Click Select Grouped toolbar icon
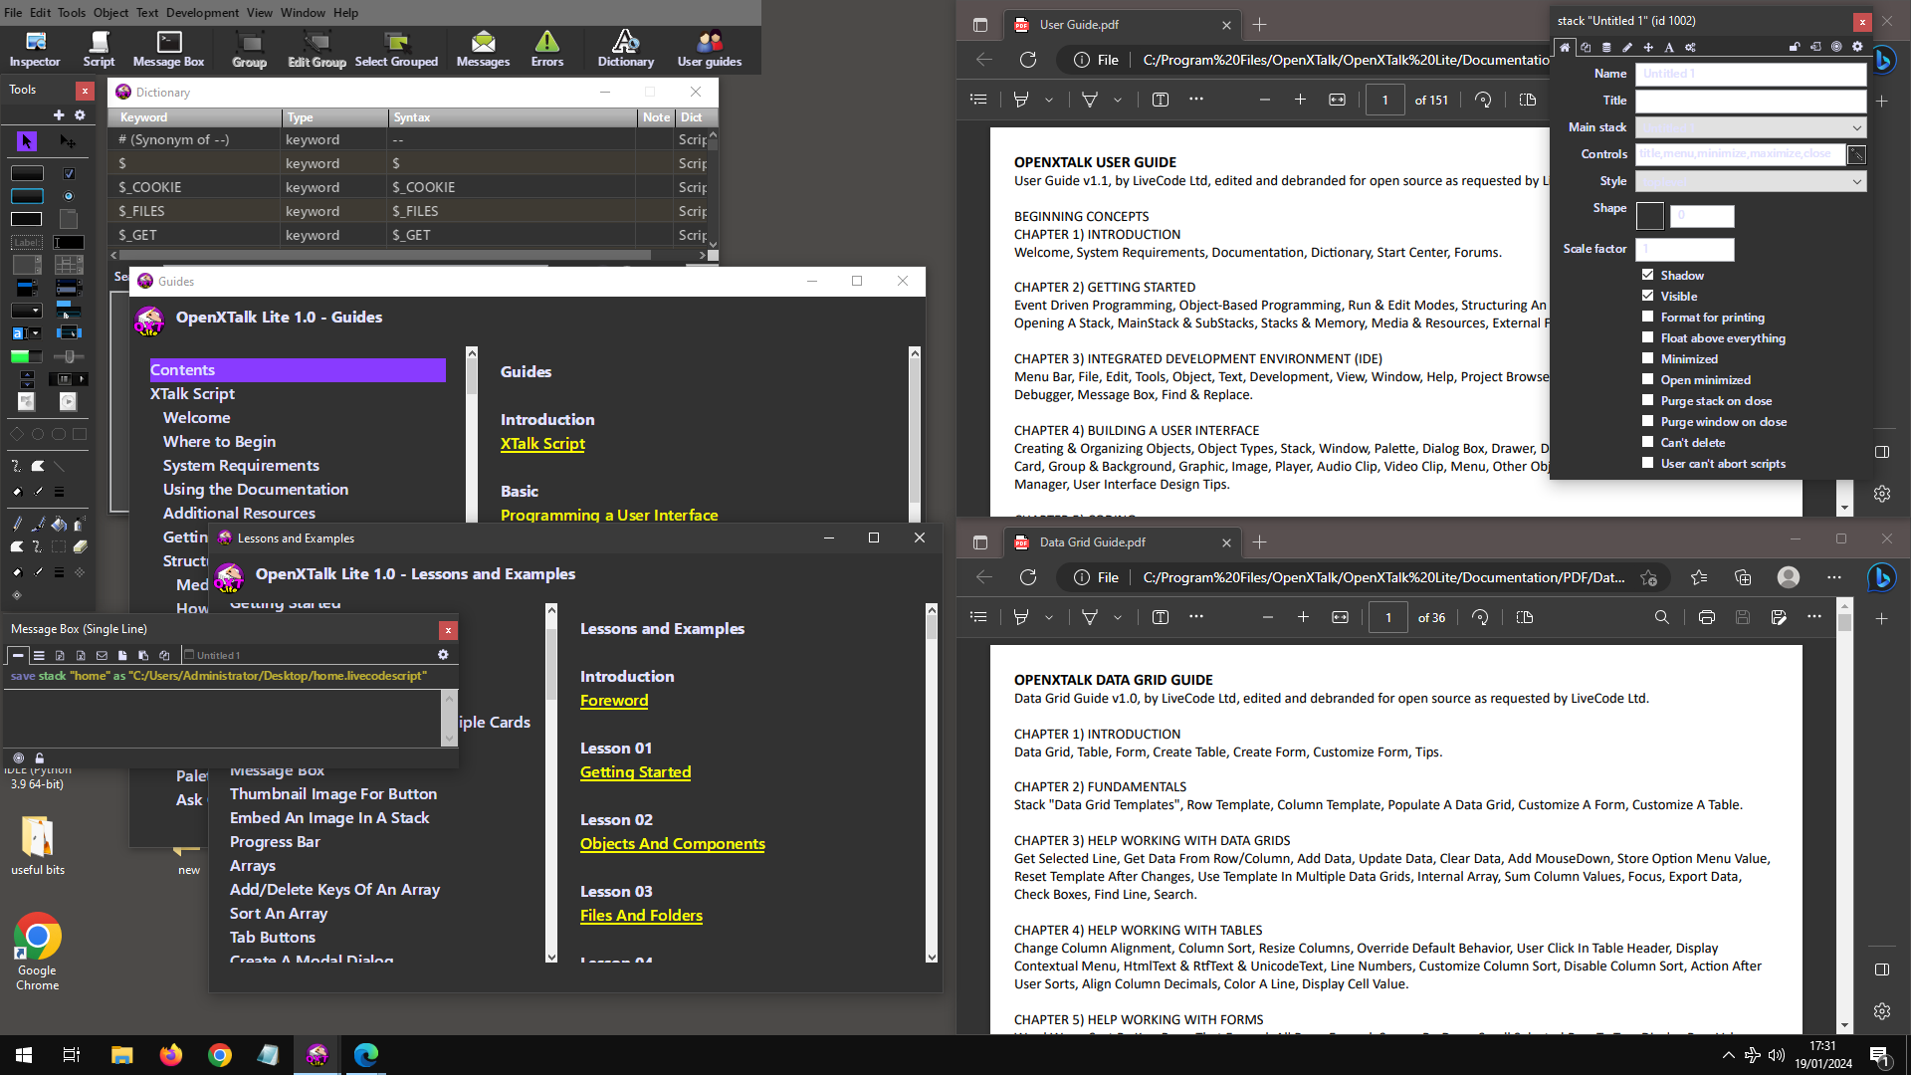This screenshot has height=1075, width=1911. [x=396, y=49]
